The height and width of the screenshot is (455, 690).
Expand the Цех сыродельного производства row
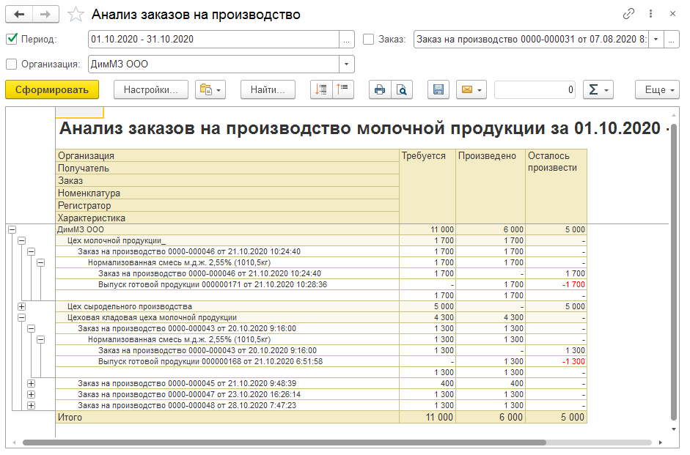(x=21, y=306)
